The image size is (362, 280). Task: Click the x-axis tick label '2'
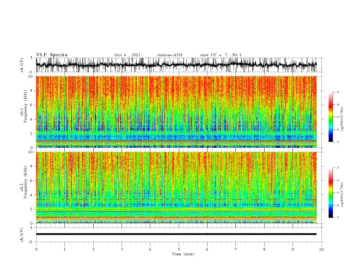(93, 249)
